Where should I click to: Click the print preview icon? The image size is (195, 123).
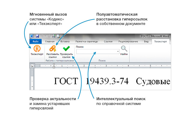[x=59, y=36]
